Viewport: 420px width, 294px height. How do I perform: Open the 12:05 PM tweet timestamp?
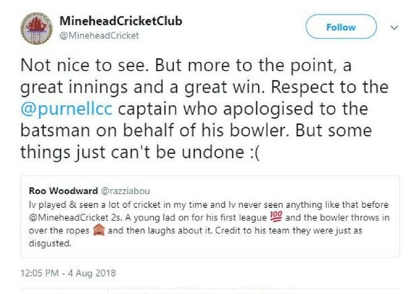(41, 273)
